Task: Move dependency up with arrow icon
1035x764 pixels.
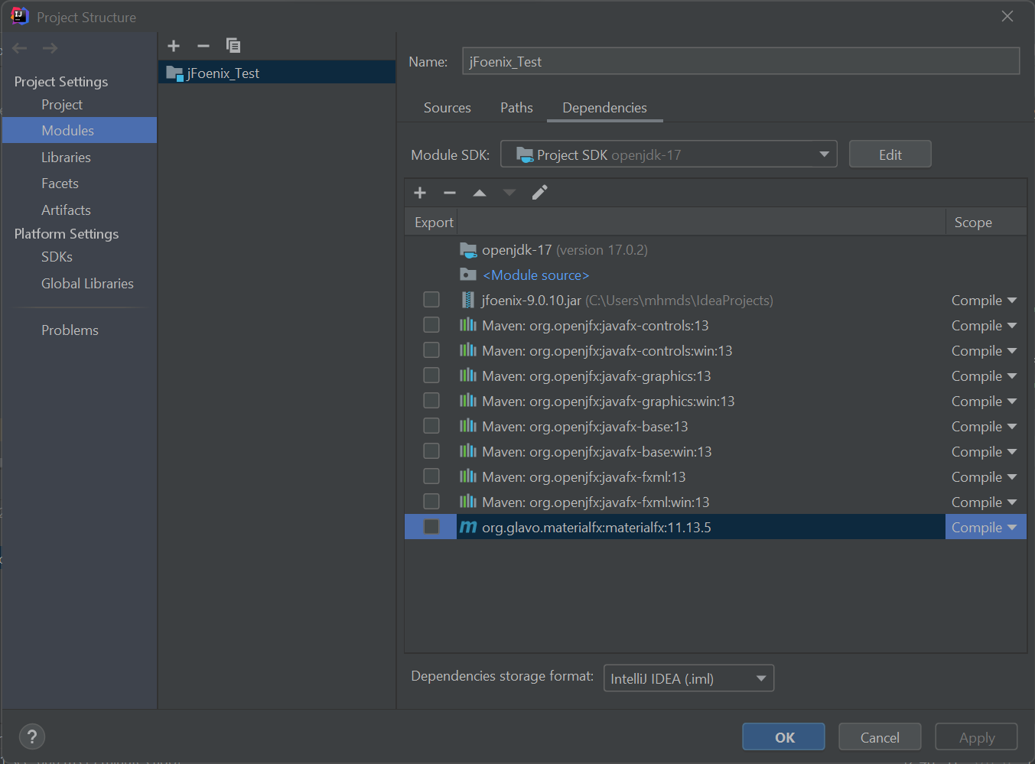Action: tap(480, 193)
